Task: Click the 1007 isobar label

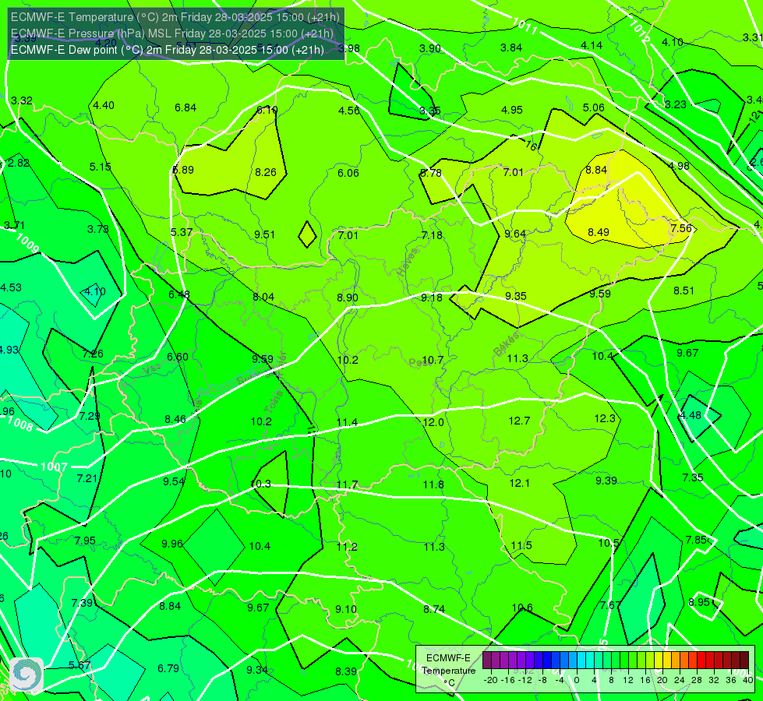Action: point(54,467)
